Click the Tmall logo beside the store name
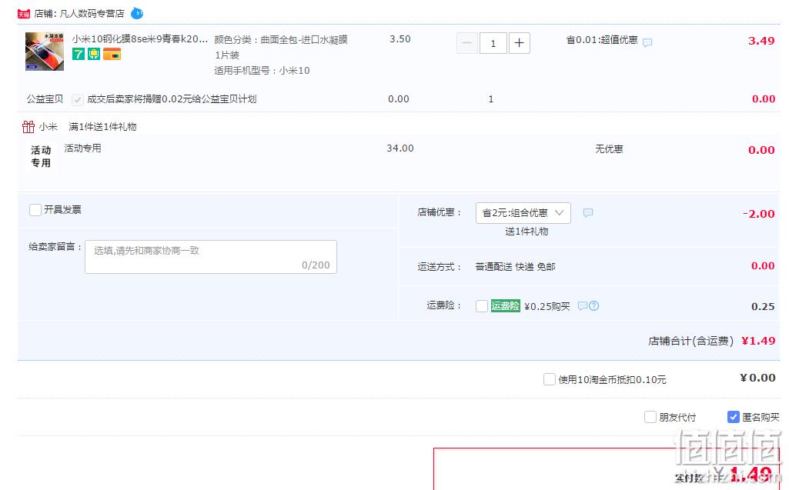 [x=24, y=14]
